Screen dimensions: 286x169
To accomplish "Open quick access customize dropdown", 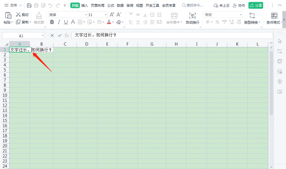I will coord(65,5).
